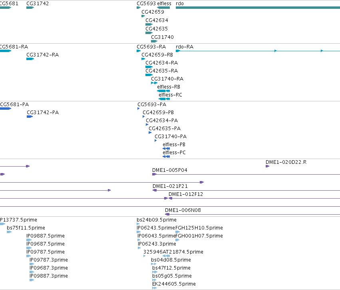
Task: Click the CG31740-PA protein label
Action: click(x=171, y=137)
